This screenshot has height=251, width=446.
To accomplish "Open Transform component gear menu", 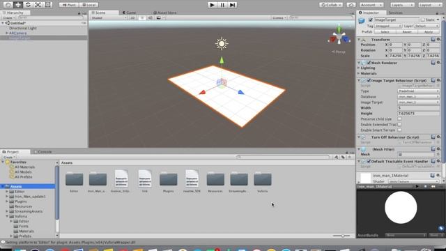I will tap(438, 39).
